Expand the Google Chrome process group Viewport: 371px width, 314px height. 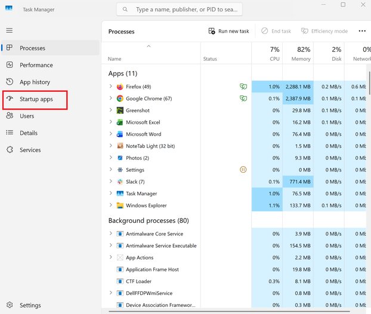coord(110,98)
